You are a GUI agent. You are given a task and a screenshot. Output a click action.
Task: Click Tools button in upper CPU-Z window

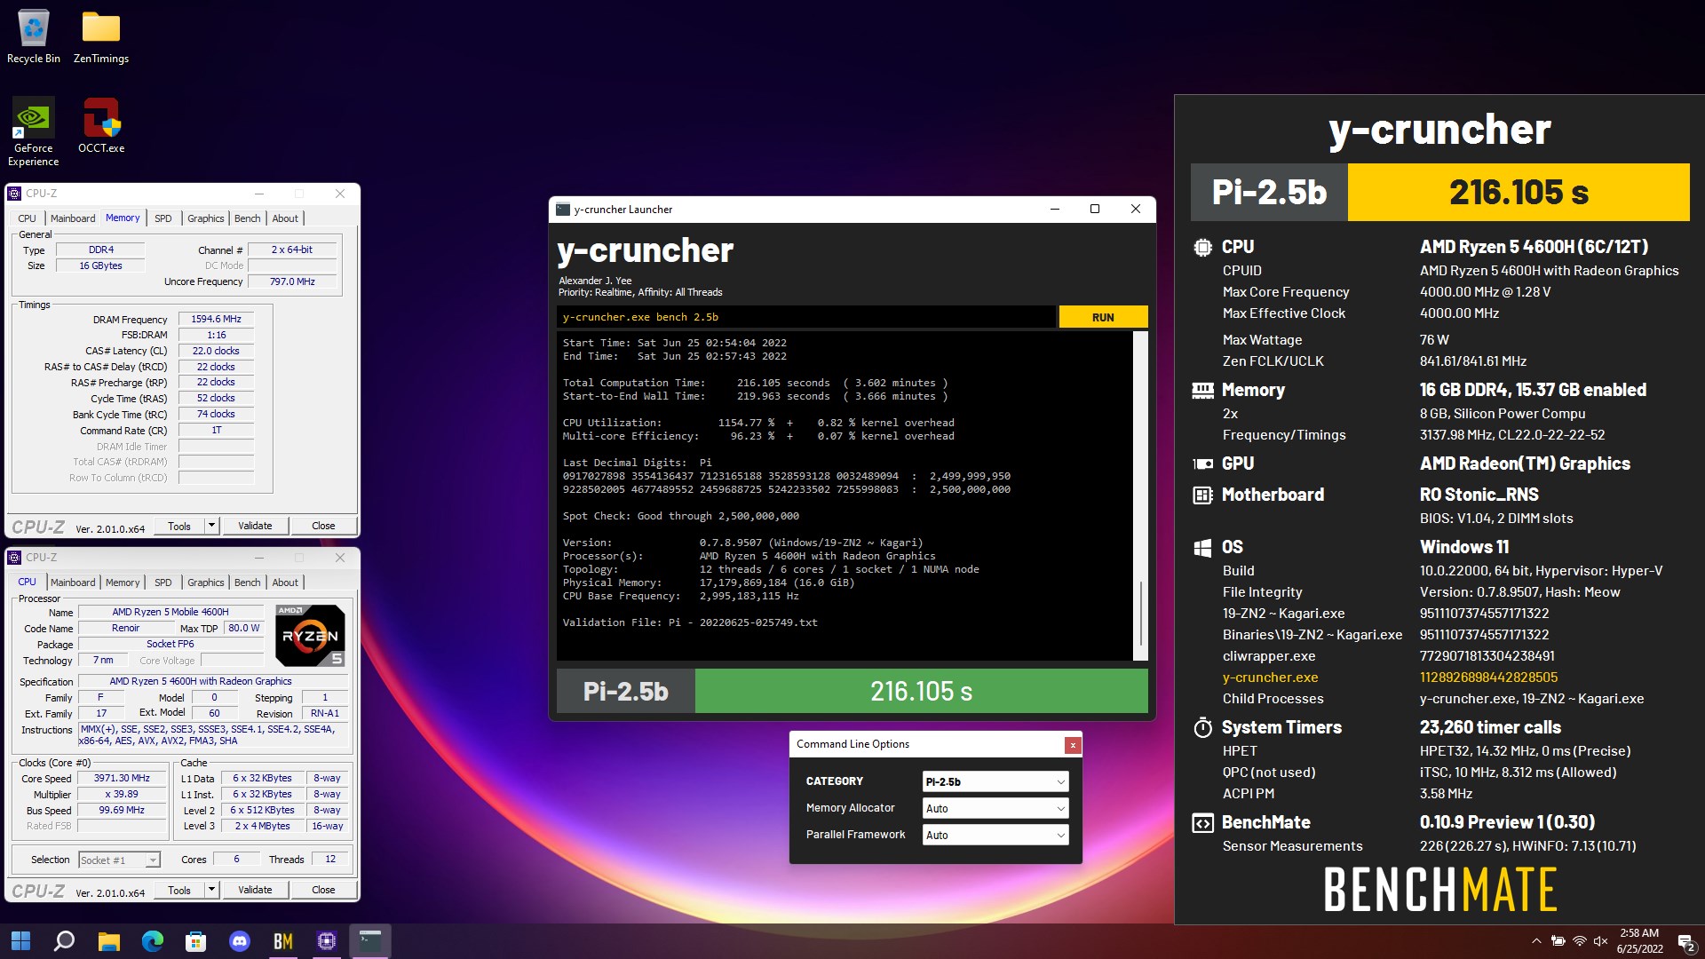pyautogui.click(x=179, y=526)
